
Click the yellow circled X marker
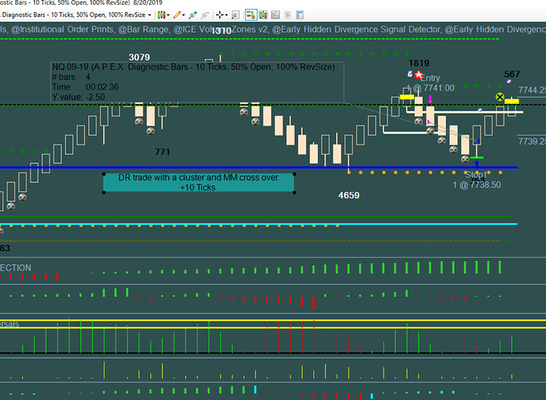500,97
